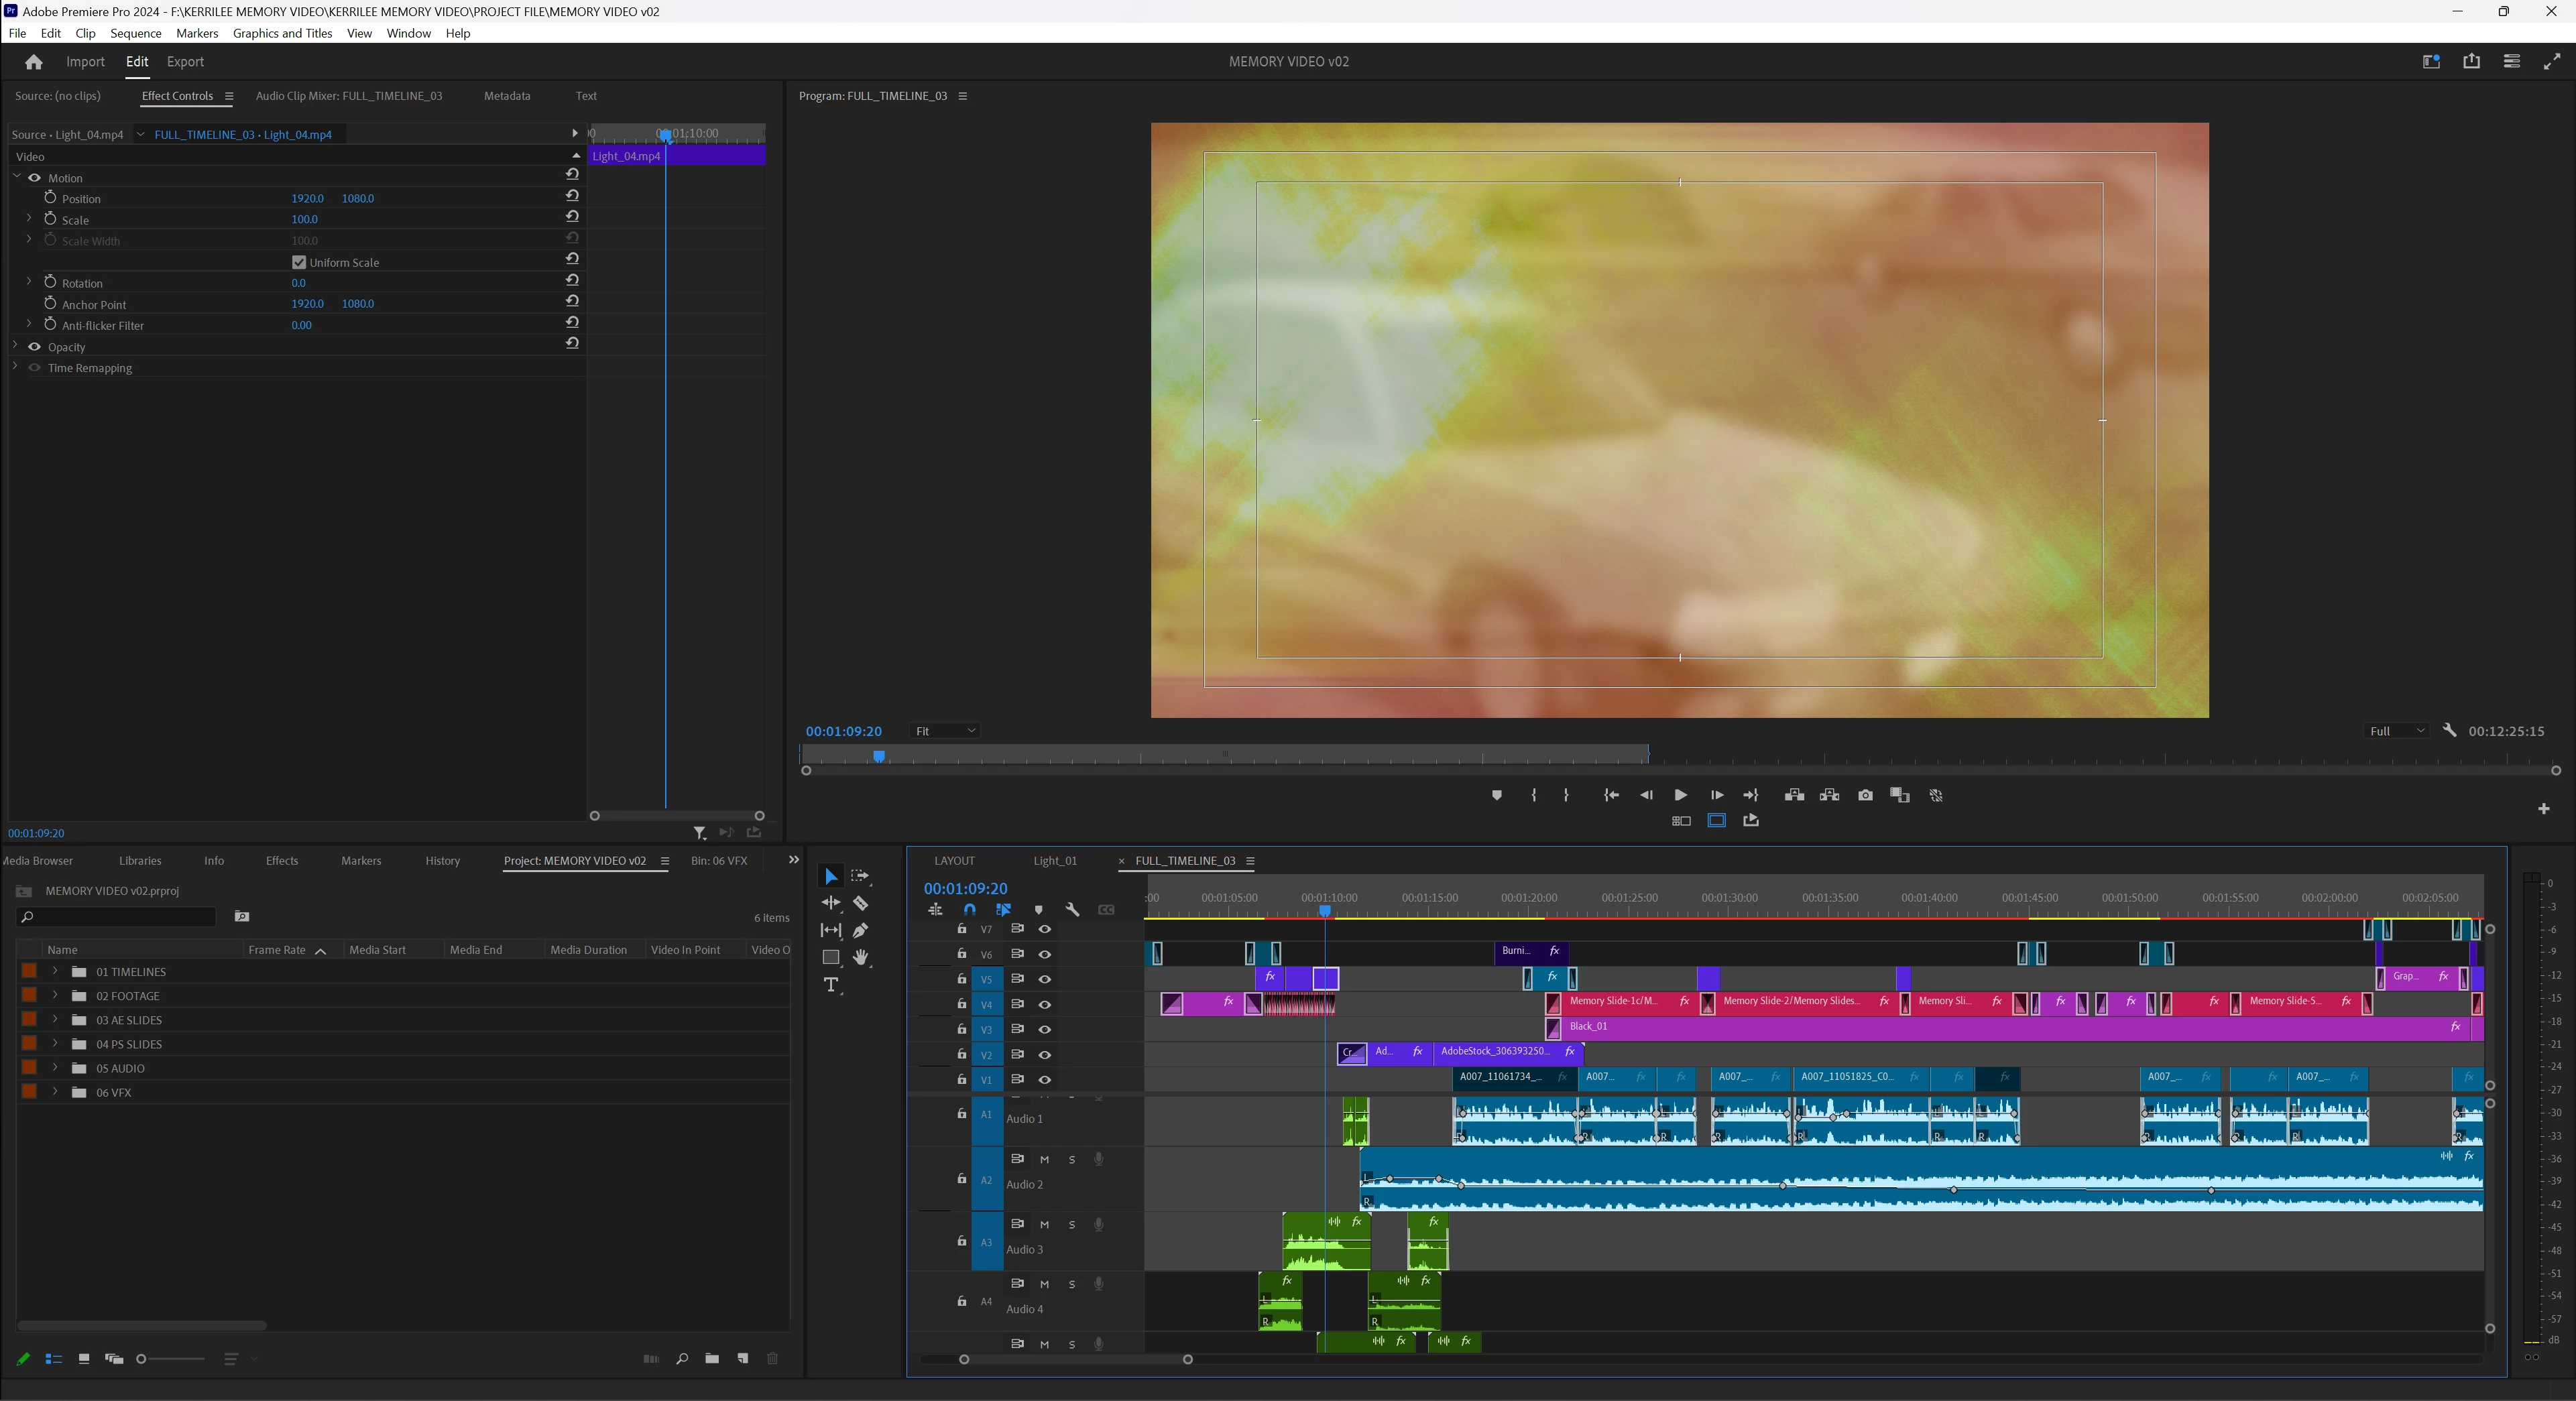Open the Sequence menu

135,33
